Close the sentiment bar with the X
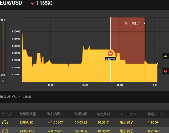The height and width of the screenshot is (133, 169). tap(3, 81)
